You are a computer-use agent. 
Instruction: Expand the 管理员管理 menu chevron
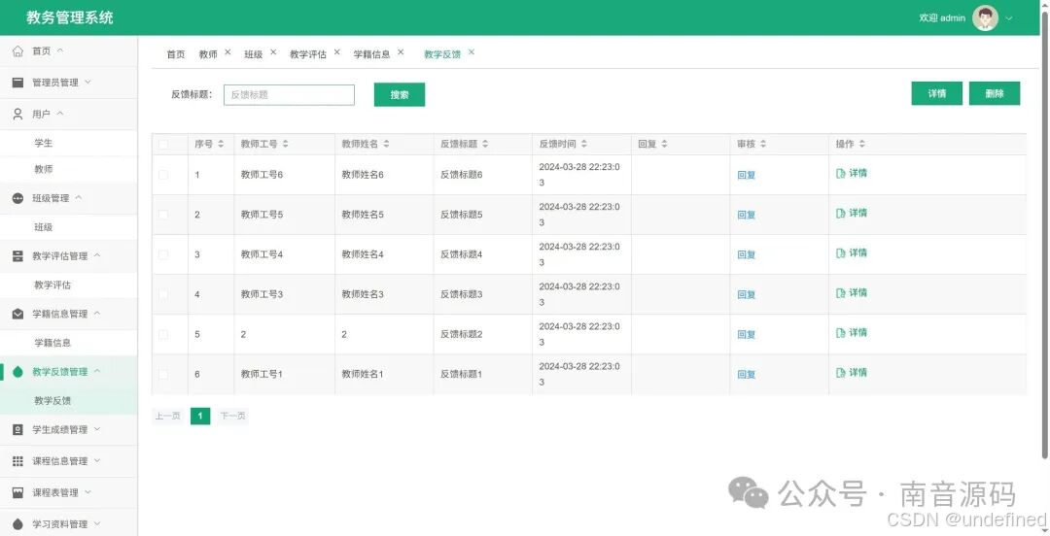(87, 82)
